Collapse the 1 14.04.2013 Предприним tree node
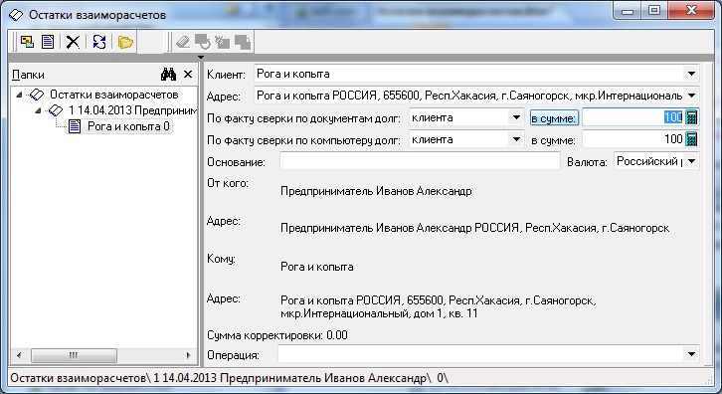This screenshot has height=394, width=722. (38, 110)
